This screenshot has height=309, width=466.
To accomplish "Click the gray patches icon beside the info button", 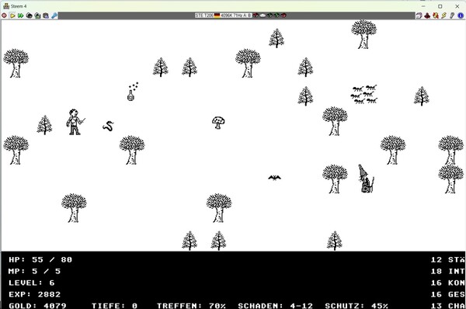I will (x=452, y=16).
